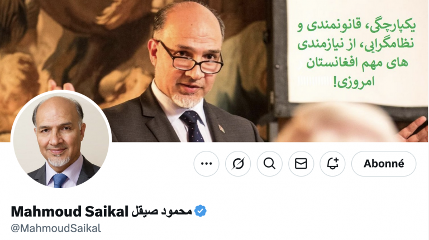The height and width of the screenshot is (240, 429).
Task: Select the @MahmoudSaikal handle text
Action: coord(56,228)
